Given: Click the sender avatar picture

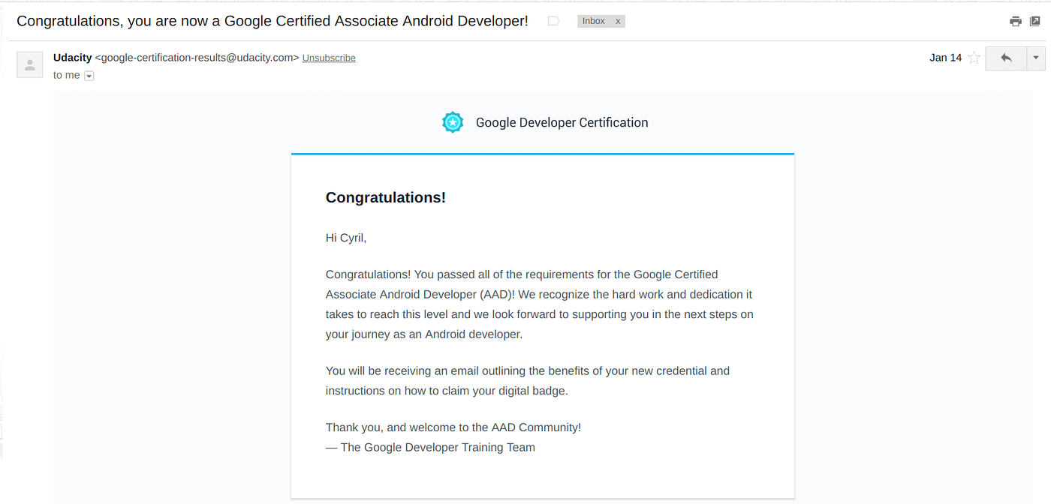Looking at the screenshot, I should (x=30, y=64).
